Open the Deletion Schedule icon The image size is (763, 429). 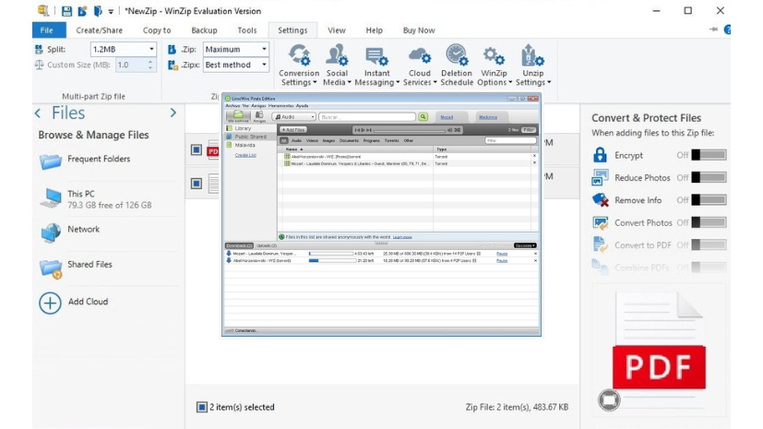456,57
